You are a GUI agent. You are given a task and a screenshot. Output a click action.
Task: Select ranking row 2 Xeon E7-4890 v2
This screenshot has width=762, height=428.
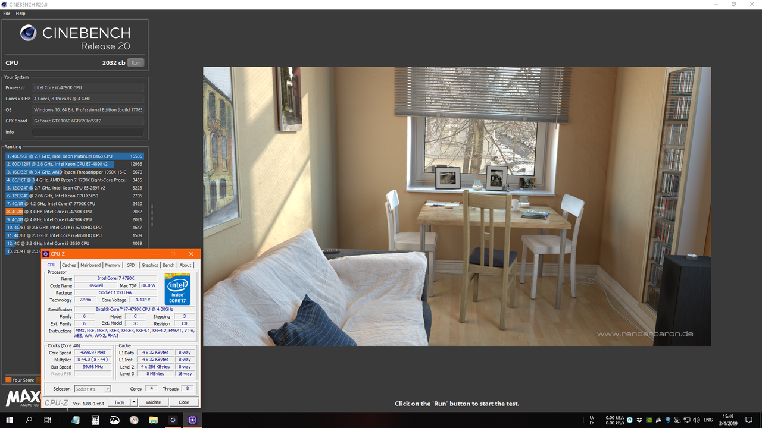tap(75, 164)
